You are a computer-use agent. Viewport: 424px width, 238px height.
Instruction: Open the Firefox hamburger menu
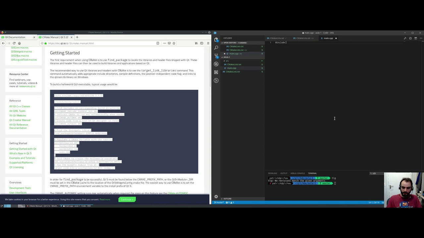[x=208, y=43]
